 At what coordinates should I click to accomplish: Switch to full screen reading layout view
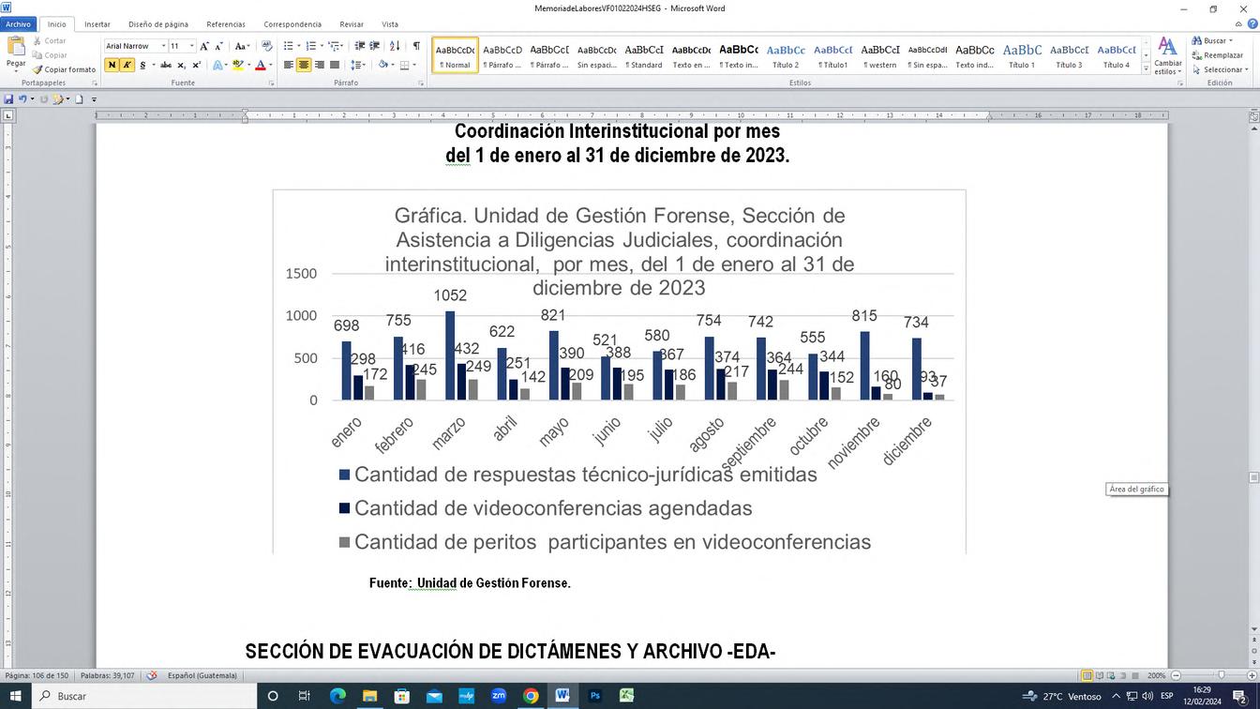(x=1100, y=676)
